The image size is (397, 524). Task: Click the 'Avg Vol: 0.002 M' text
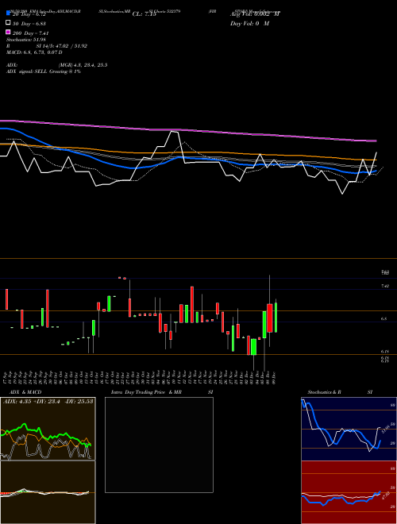255,14
